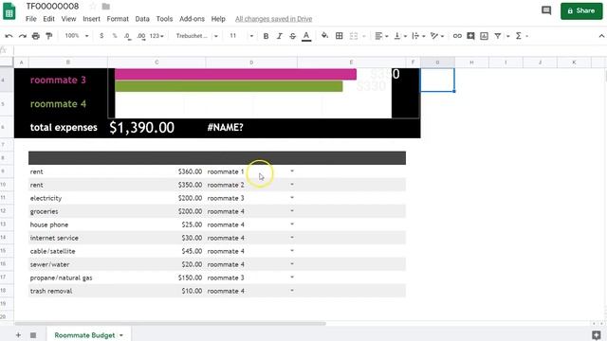Open the Insert menu

pyautogui.click(x=91, y=19)
